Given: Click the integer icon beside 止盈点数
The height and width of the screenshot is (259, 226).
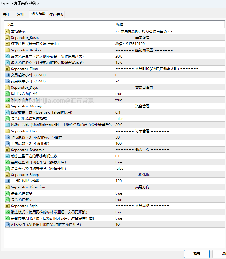Looking at the screenshot, I should pyautogui.click(x=7, y=144).
